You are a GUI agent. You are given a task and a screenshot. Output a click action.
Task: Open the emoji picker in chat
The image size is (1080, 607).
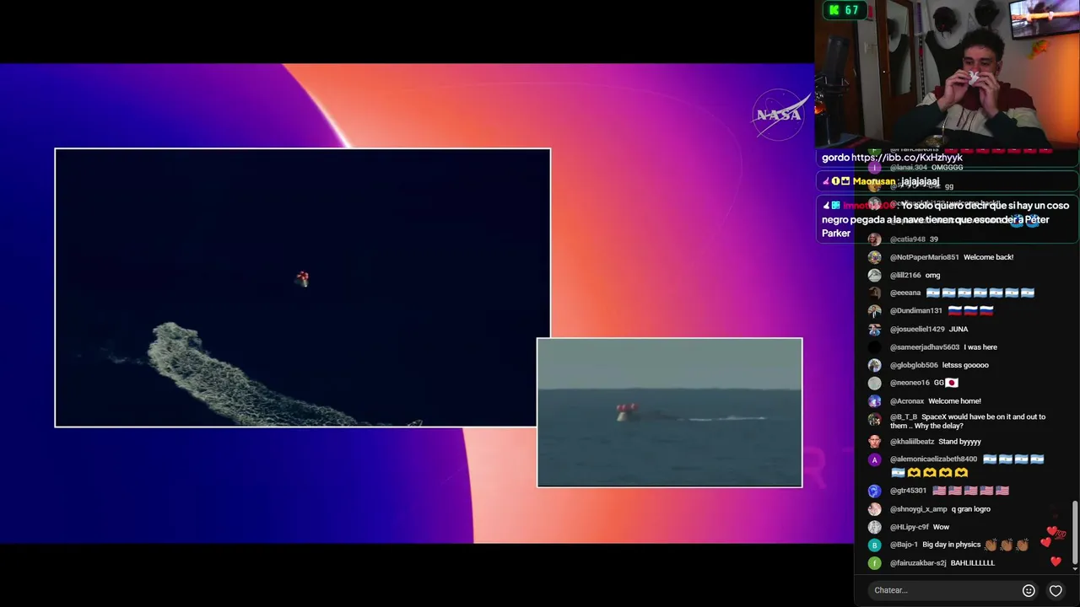(1029, 590)
